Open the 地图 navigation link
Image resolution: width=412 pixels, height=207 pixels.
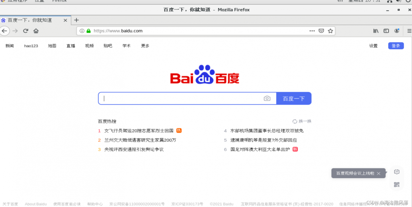[52, 46]
